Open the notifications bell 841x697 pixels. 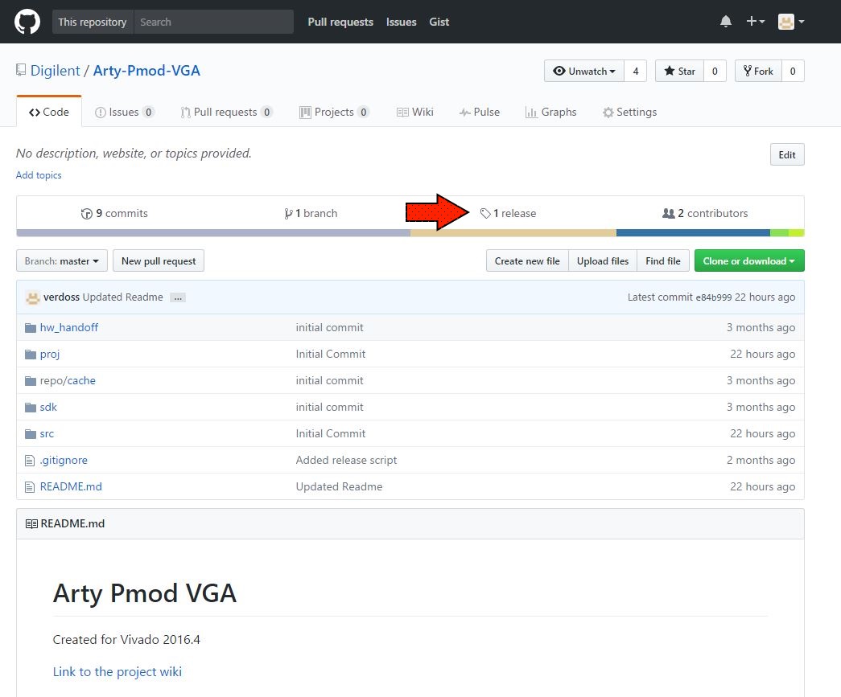(x=726, y=22)
